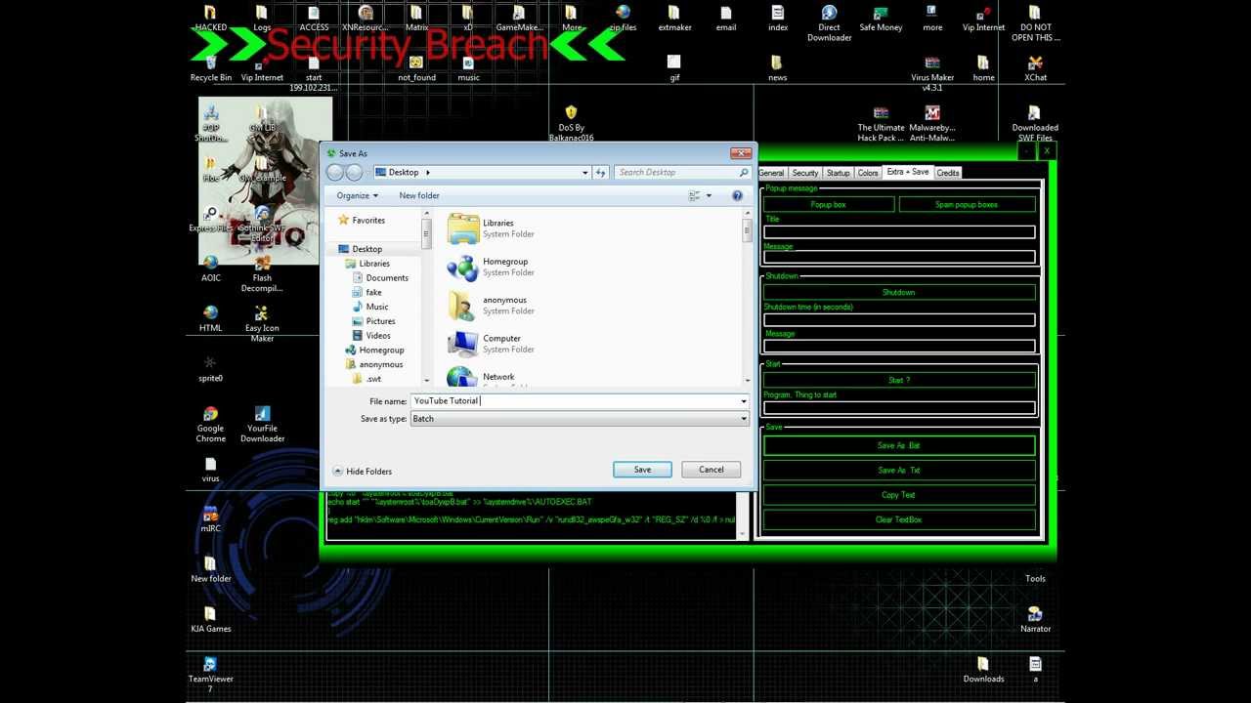Open the KJA Games folder
Viewport: 1251px width, 703px height.
(x=211, y=619)
